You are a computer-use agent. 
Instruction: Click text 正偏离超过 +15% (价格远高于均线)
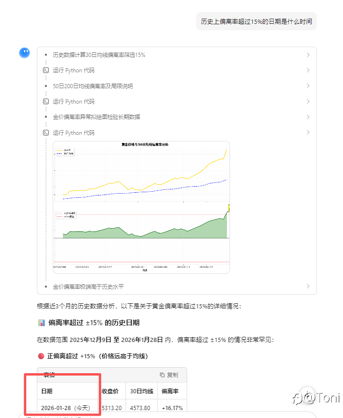[98, 356]
